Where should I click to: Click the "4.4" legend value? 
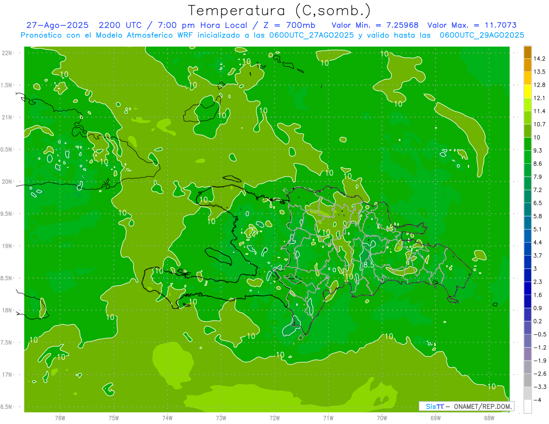(x=538, y=242)
